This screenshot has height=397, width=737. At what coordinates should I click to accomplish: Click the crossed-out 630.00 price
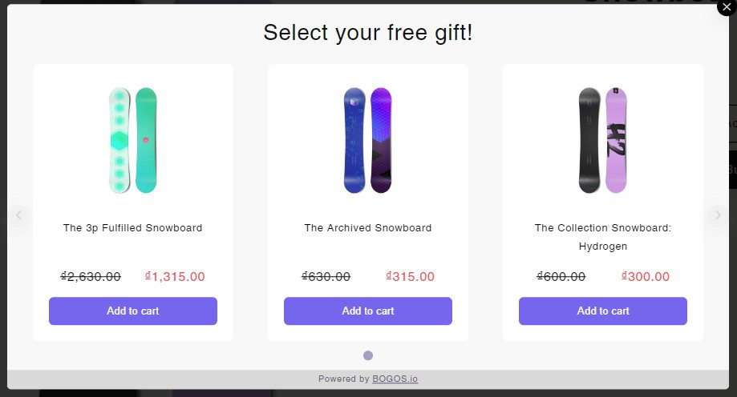(x=326, y=277)
